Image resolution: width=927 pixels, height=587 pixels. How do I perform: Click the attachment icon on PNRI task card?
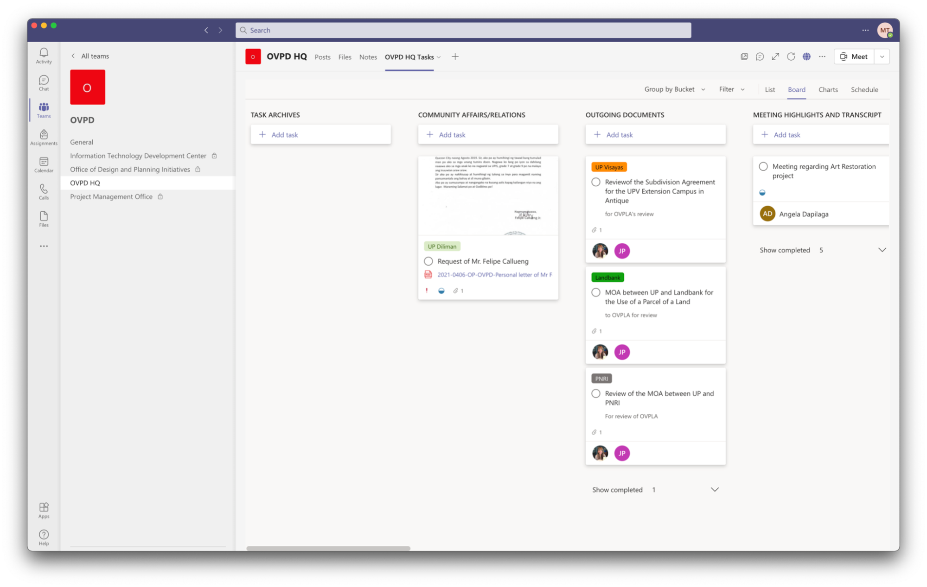594,432
